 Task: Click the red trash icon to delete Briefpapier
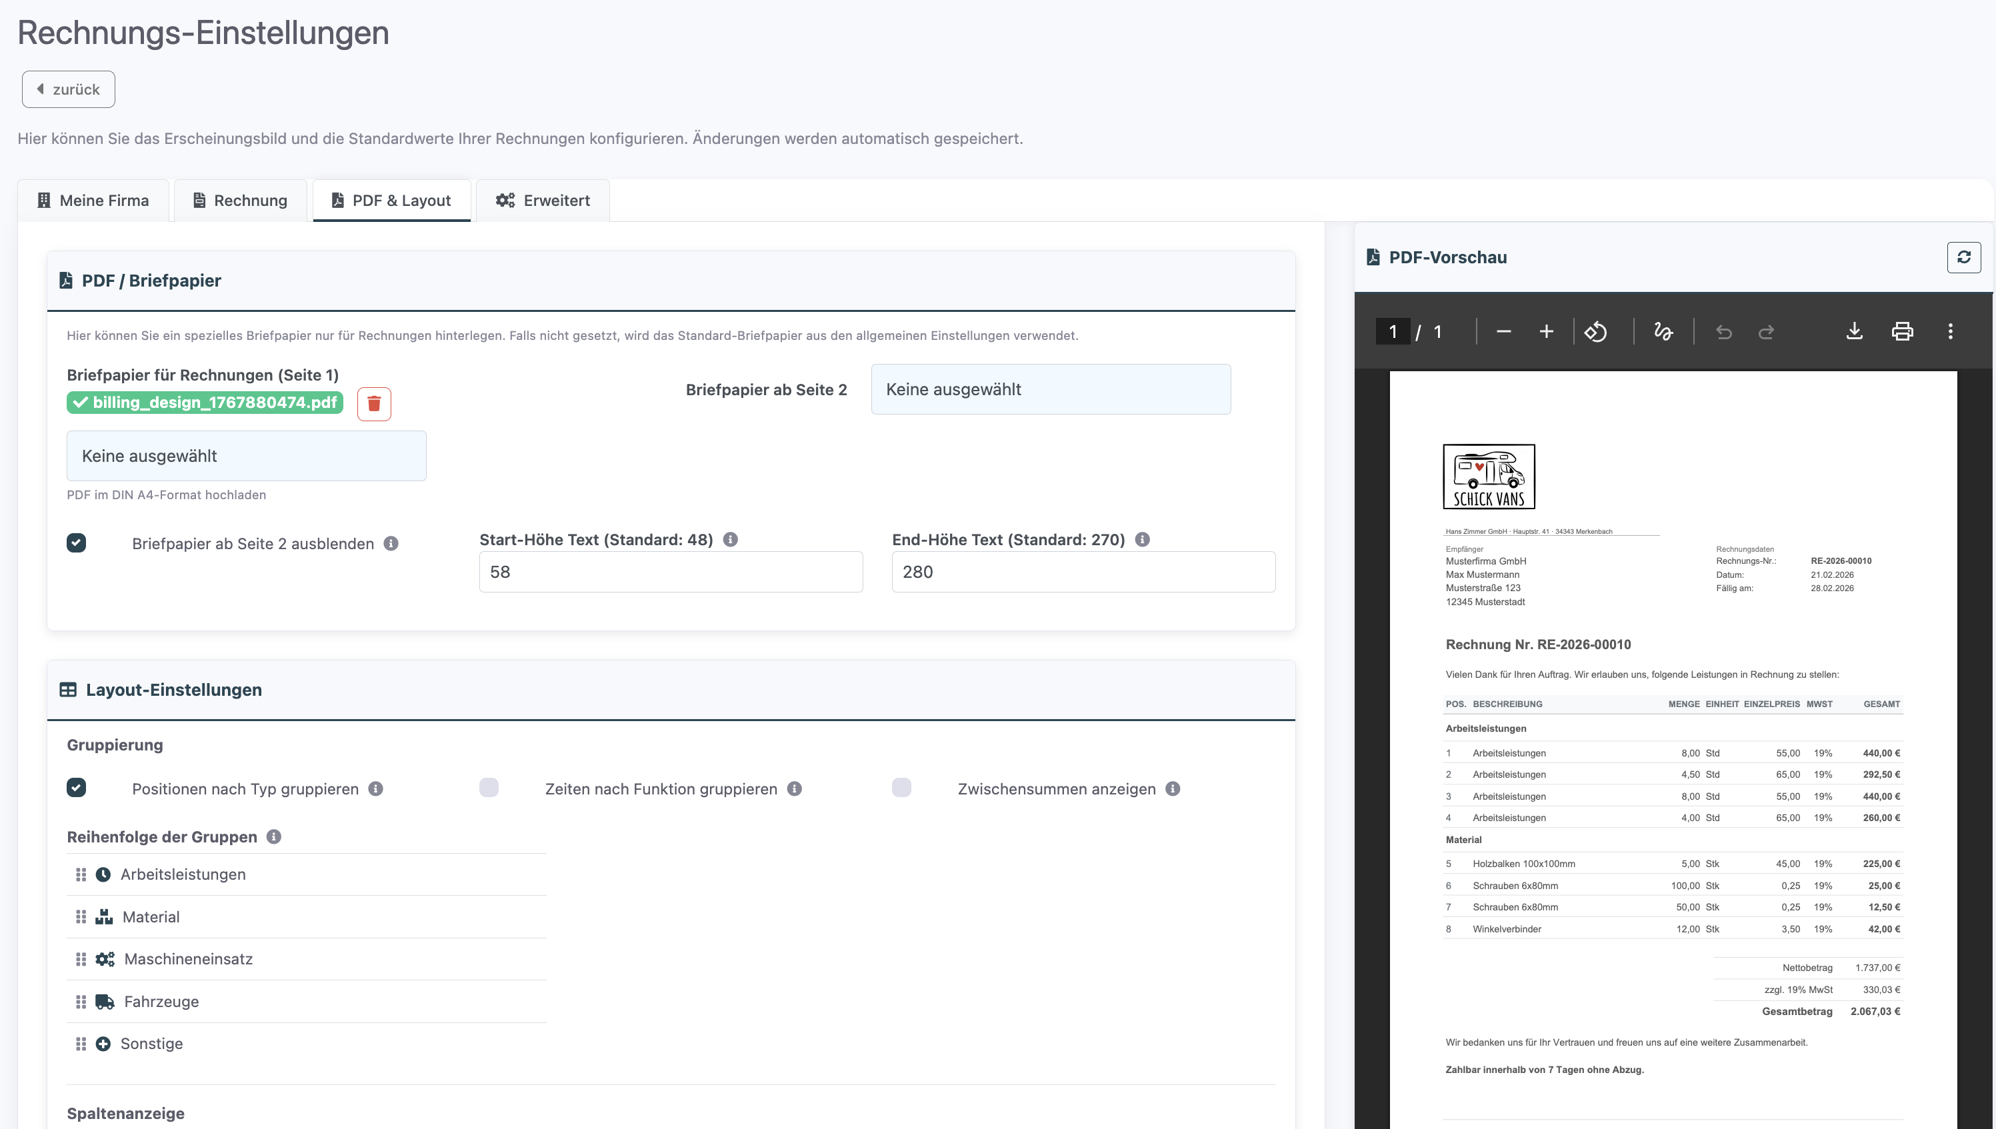(374, 403)
